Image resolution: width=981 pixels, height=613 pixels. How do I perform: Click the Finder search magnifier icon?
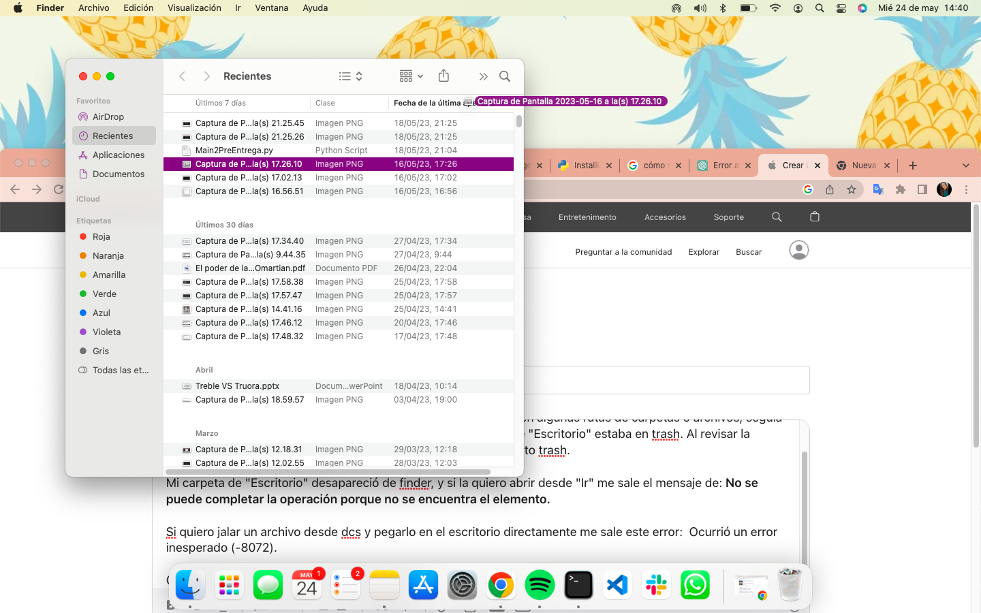click(x=505, y=76)
